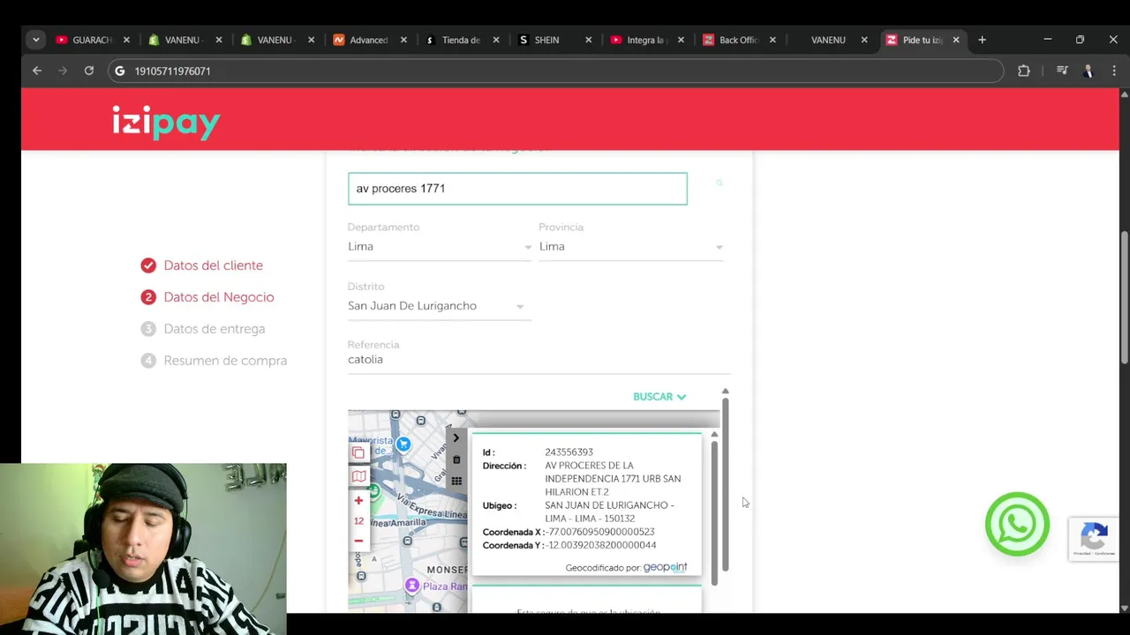Click the zoom level 12 indicator
The width and height of the screenshot is (1130, 635).
(358, 520)
